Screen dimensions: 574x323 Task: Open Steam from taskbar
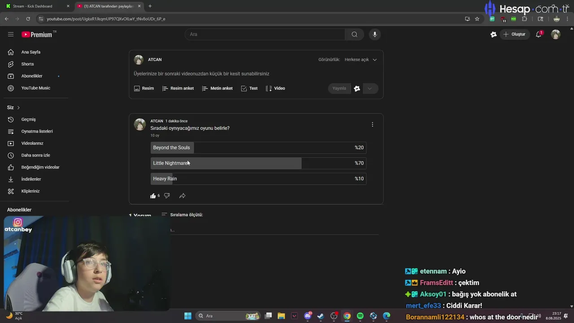coord(321,316)
